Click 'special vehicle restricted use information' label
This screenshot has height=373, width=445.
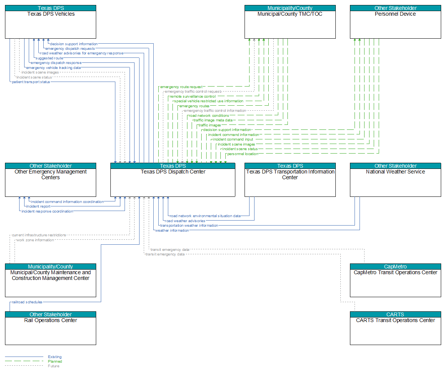pyautogui.click(x=209, y=101)
